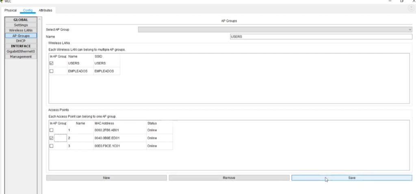Click the WLC window icon in title bar
This screenshot has width=416, height=194.
click(x=2, y=1)
